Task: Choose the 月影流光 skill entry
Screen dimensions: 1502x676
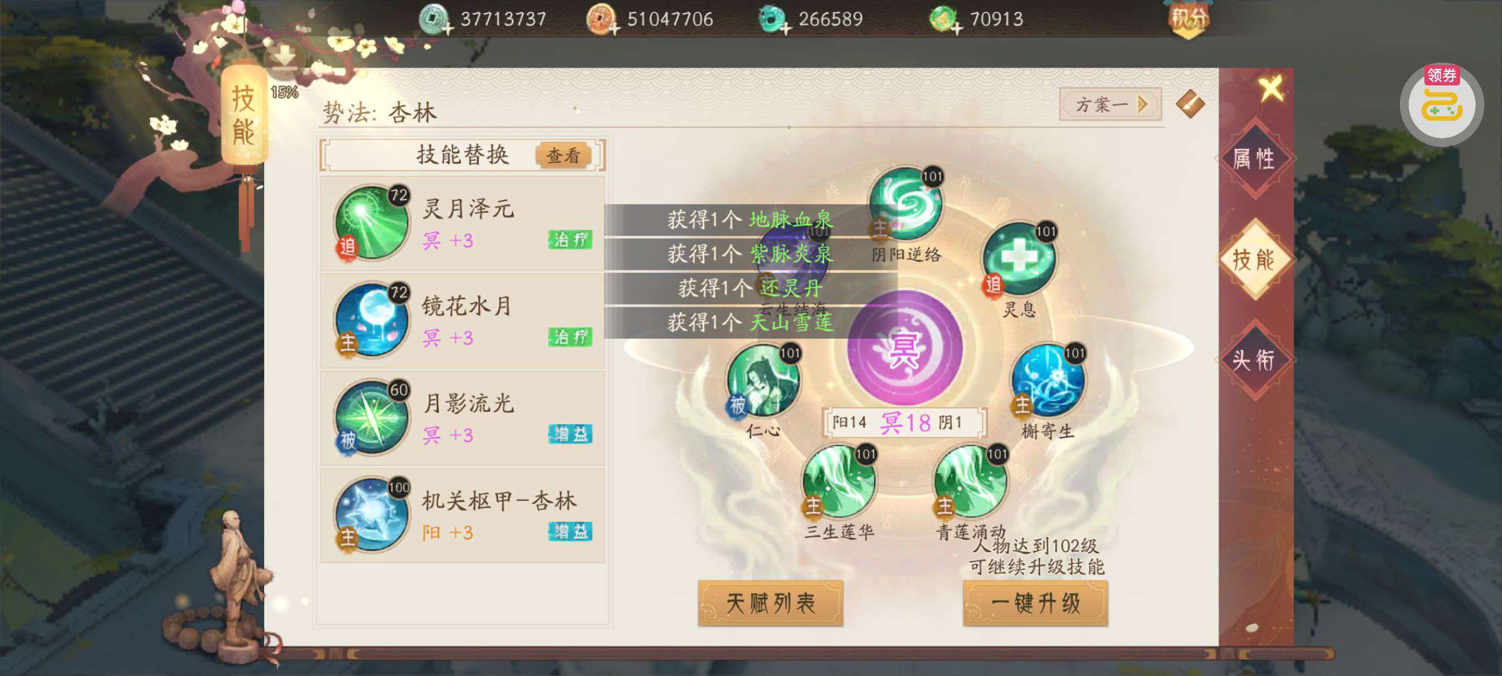Action: (462, 417)
